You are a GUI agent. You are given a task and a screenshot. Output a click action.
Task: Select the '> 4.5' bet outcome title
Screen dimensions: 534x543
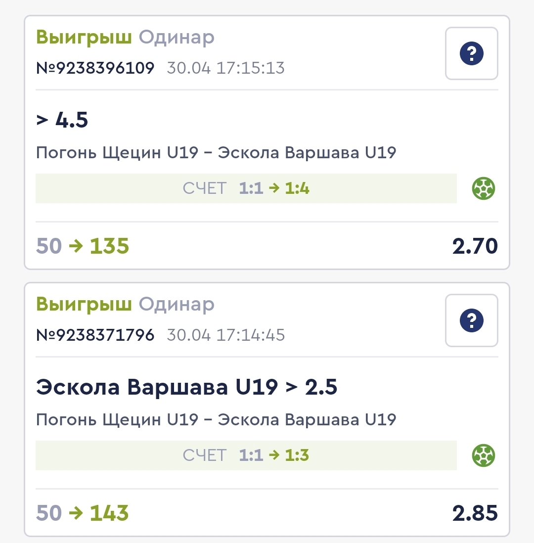tap(62, 120)
